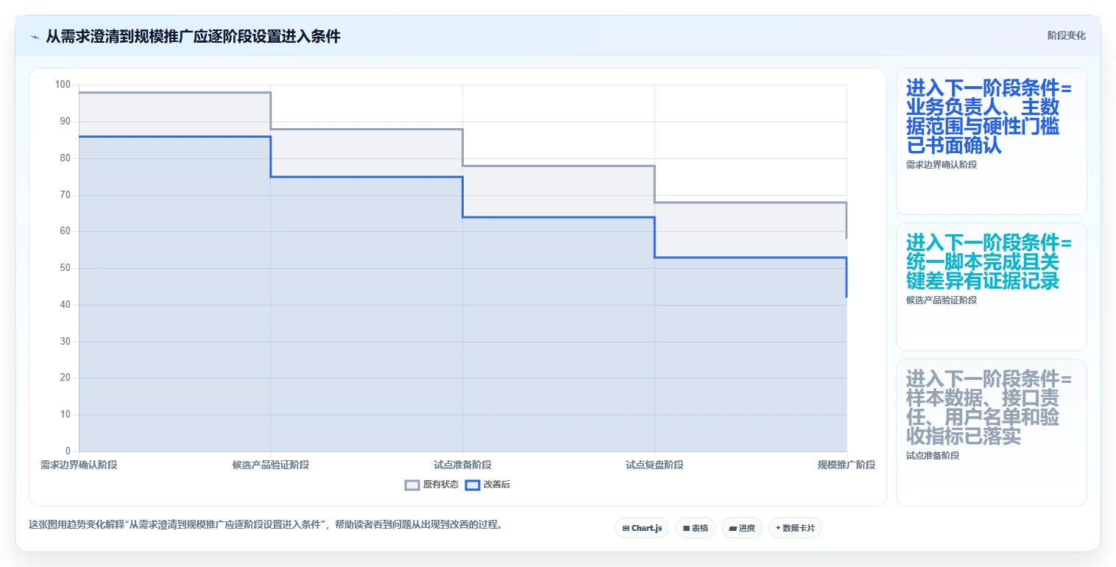Toggle the 改善后 legend swatch
Viewport: 1116px width, 567px height.
[x=473, y=485]
